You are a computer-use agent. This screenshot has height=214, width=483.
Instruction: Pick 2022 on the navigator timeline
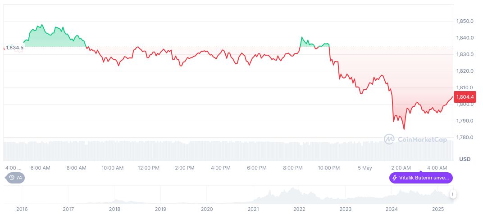point(299,209)
